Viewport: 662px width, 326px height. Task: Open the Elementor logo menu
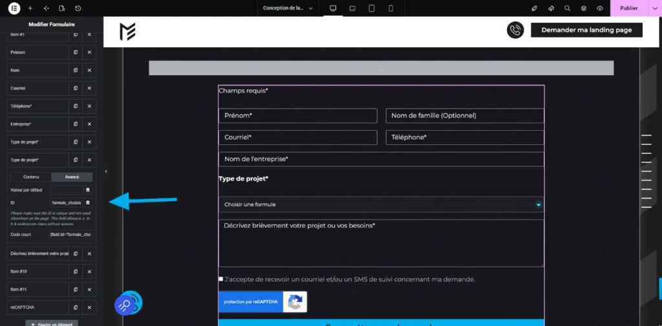(14, 8)
